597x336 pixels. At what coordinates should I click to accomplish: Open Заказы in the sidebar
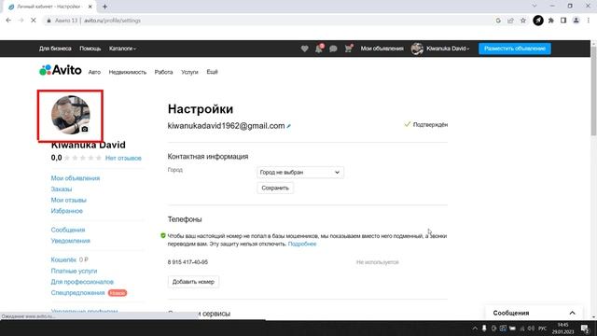[x=62, y=189]
